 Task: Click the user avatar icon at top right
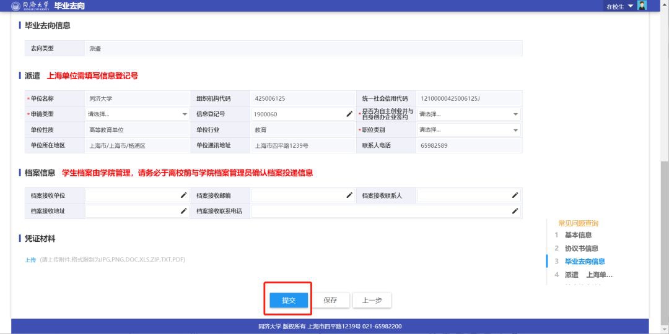tap(642, 6)
